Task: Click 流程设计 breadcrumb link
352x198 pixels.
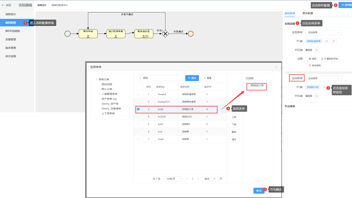Action: tap(42, 5)
